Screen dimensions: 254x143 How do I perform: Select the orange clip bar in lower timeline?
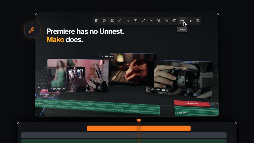pyautogui.click(x=139, y=128)
